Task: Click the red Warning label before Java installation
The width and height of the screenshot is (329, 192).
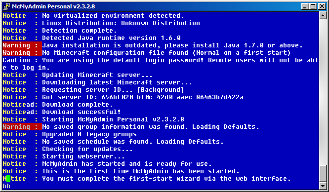Action: coord(22,45)
